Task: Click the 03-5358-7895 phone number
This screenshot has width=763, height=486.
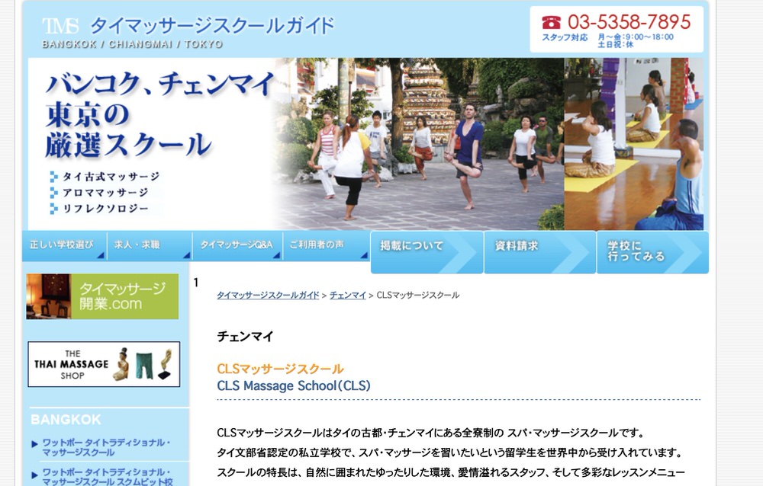Action: (x=629, y=22)
